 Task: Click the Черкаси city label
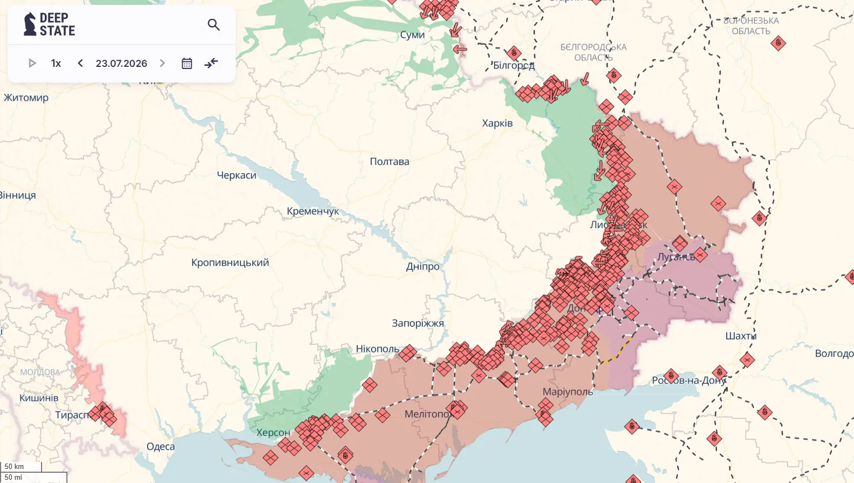(x=236, y=175)
